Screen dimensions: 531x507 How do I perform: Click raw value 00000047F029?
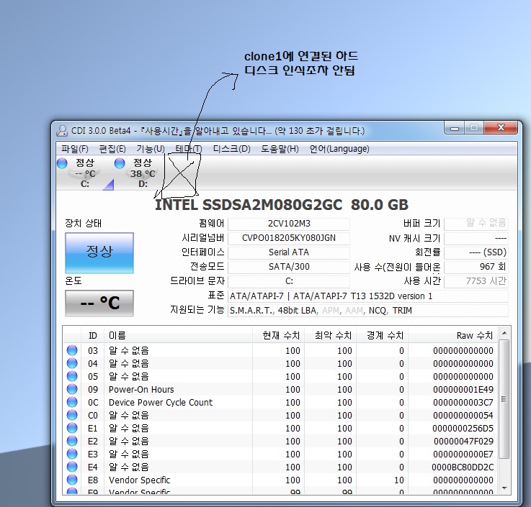(463, 441)
